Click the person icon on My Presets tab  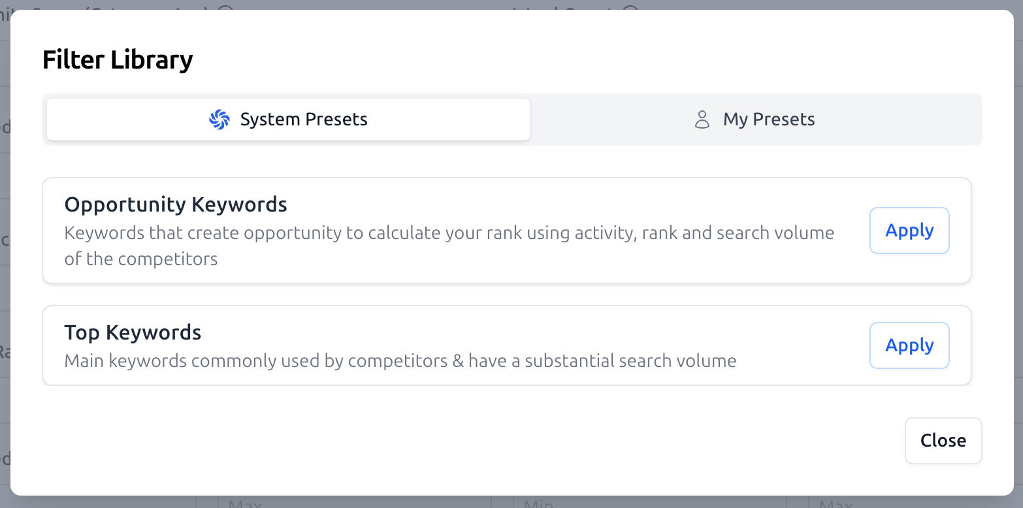[x=702, y=119]
